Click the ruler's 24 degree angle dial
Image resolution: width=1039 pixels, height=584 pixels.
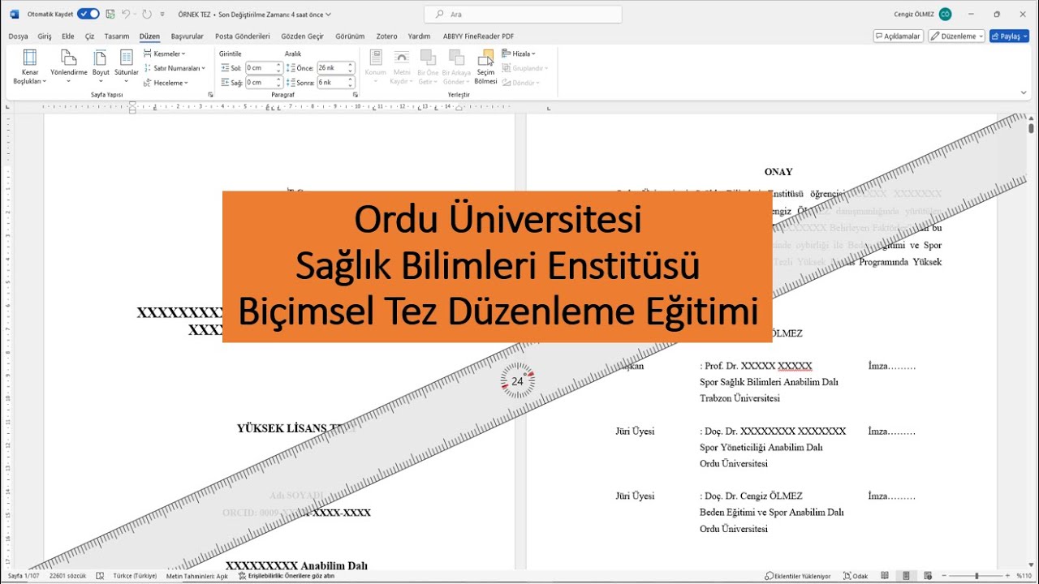[518, 380]
